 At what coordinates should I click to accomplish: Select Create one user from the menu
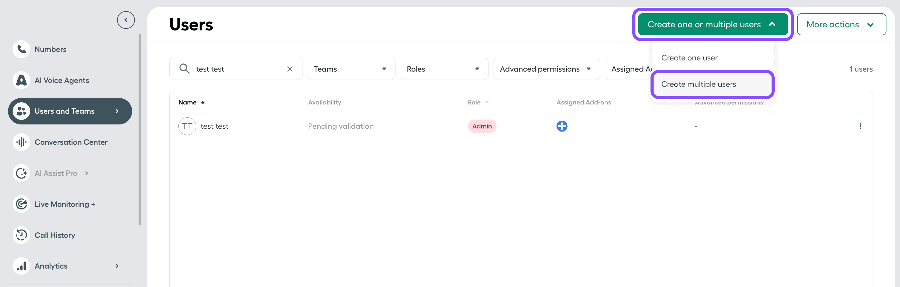pos(689,57)
